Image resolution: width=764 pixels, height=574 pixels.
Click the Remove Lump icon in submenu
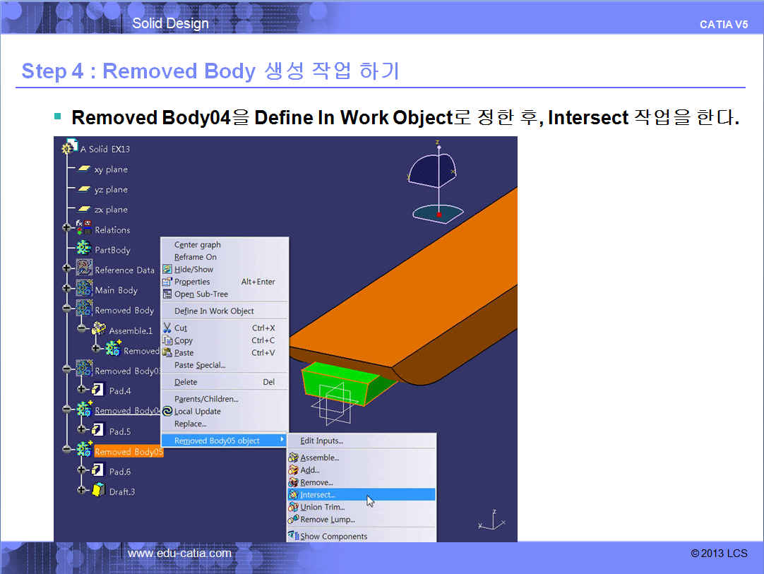click(x=293, y=520)
